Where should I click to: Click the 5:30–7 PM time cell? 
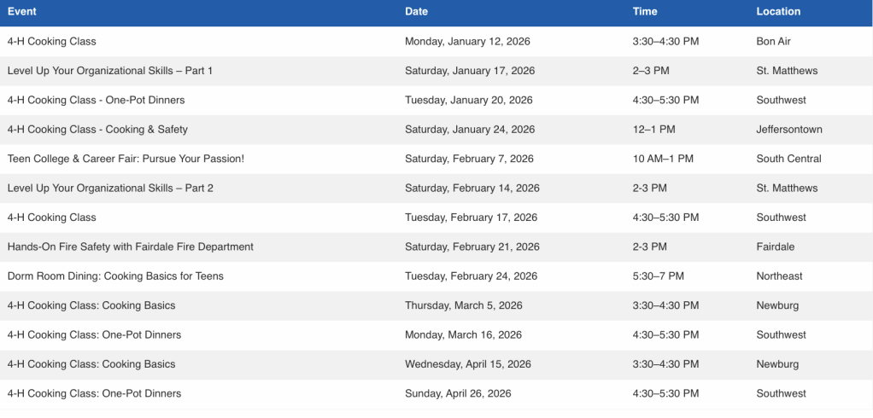[658, 276]
